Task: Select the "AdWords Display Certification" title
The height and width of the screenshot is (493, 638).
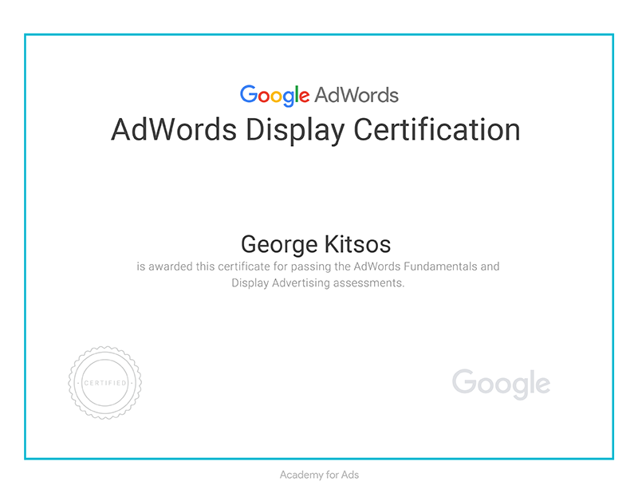Action: [x=316, y=130]
